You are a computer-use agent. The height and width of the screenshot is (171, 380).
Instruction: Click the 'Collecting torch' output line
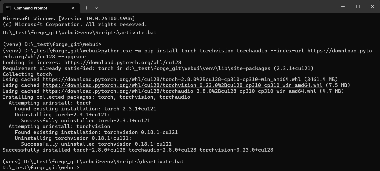click(x=27, y=74)
